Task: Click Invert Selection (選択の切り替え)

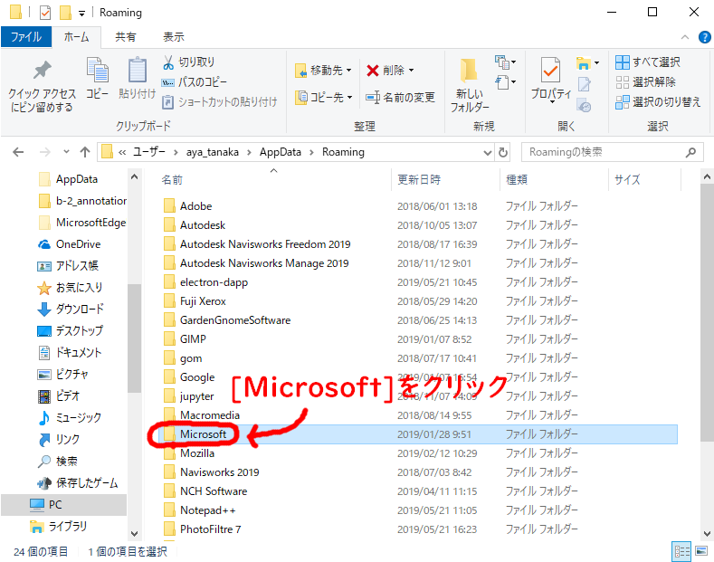Action: point(658,102)
